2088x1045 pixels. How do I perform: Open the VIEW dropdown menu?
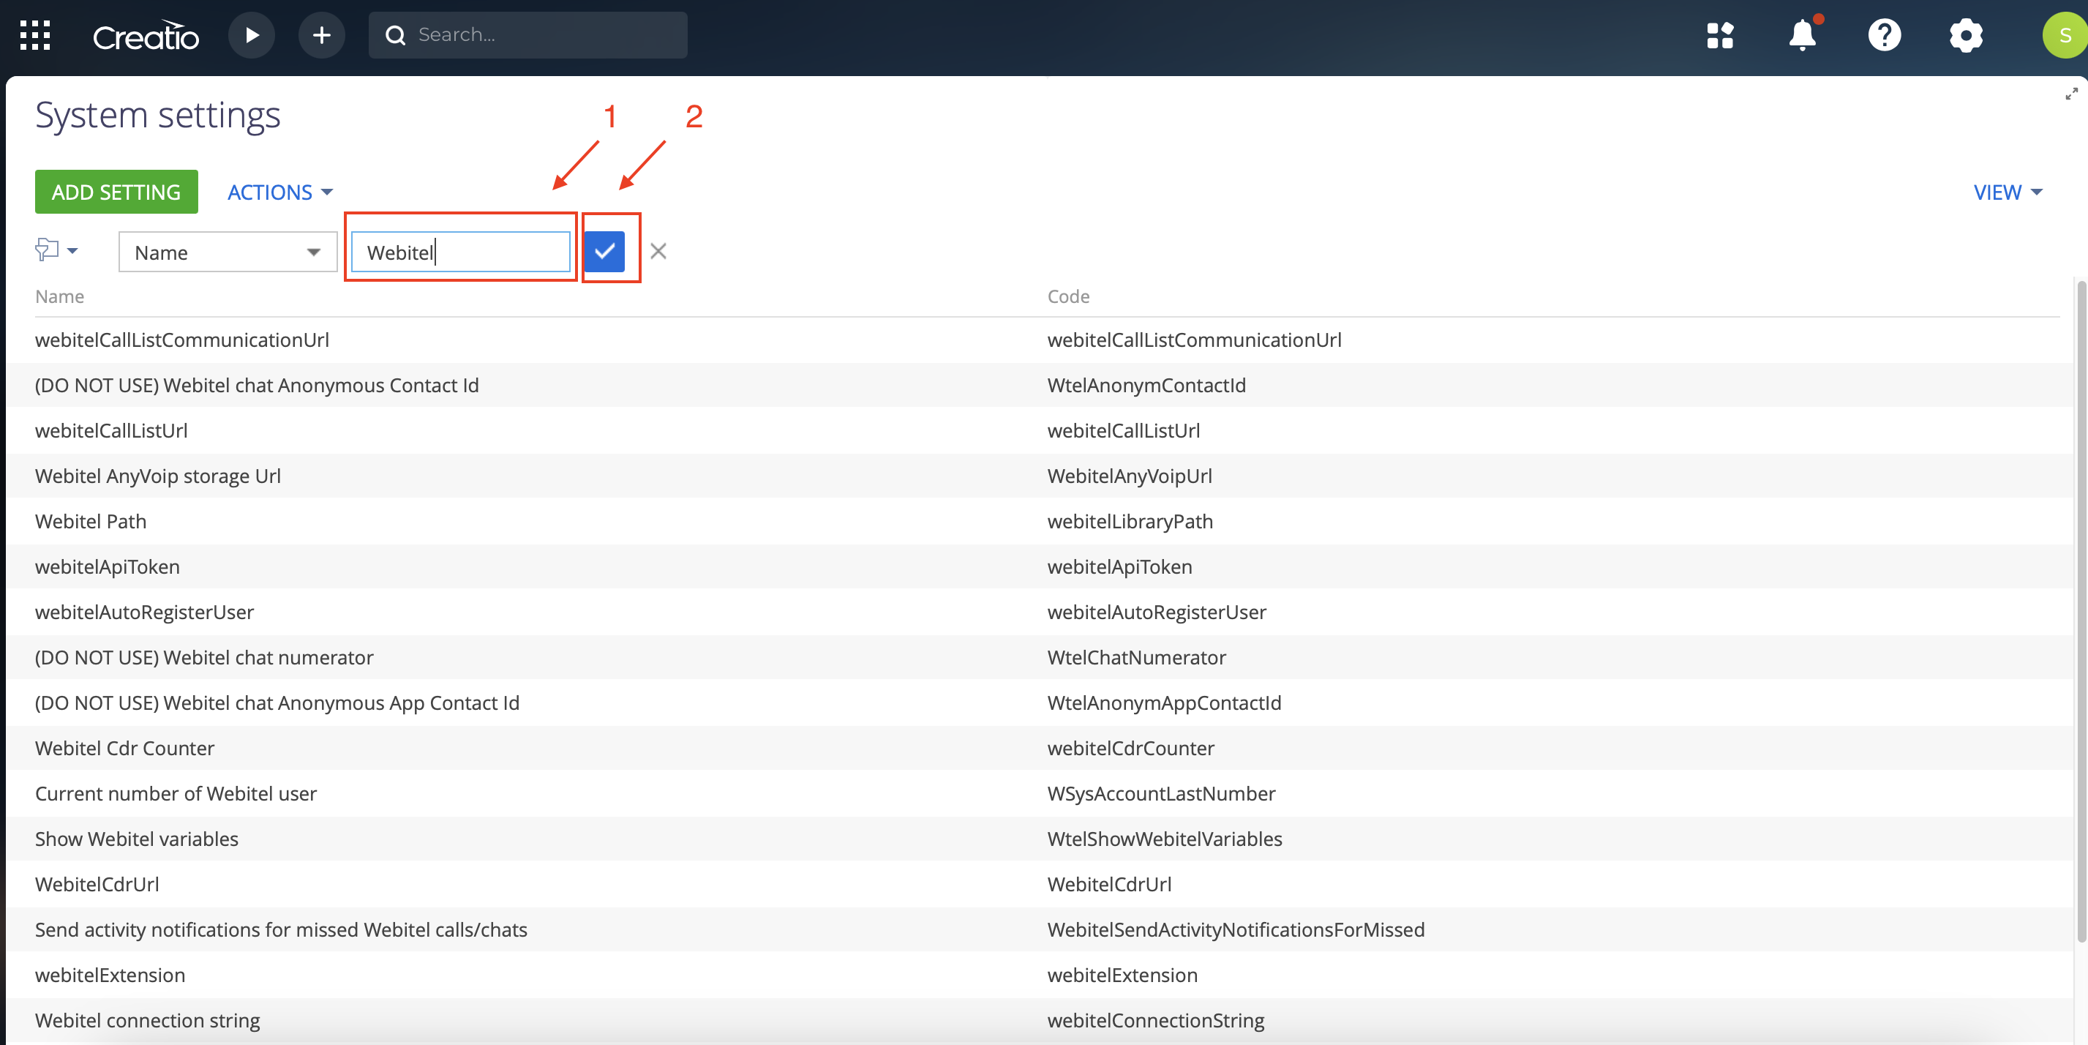[x=2008, y=192]
